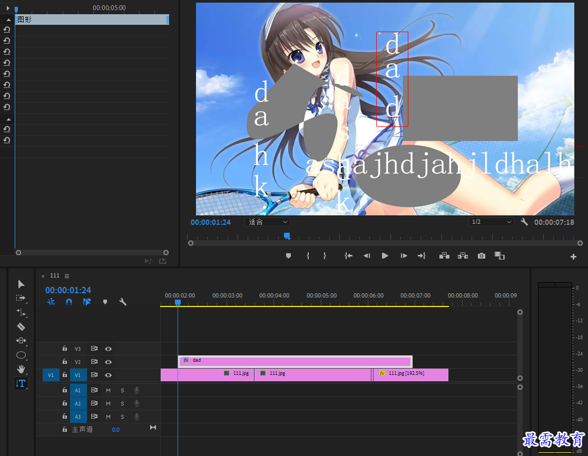
Task: Go to In point
Action: tap(348, 256)
